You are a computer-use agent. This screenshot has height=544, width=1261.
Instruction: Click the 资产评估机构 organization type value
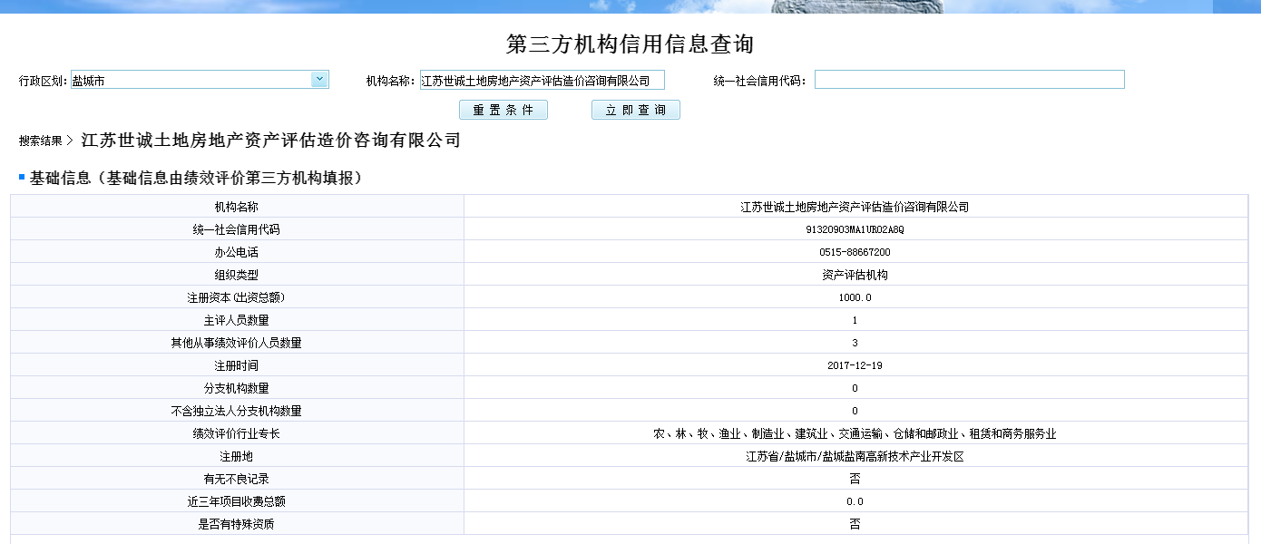point(855,275)
